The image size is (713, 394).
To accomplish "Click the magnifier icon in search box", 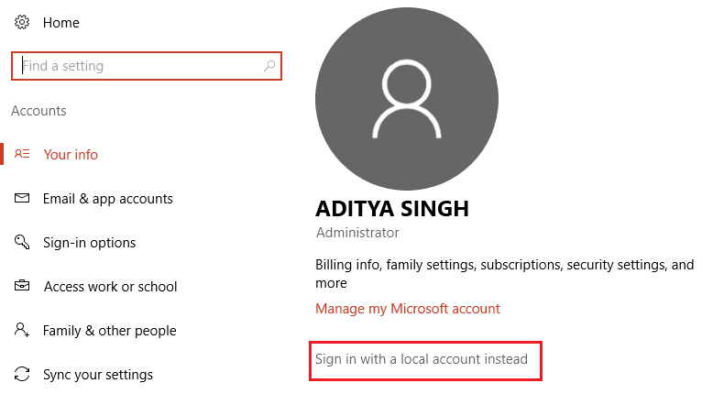I will click(x=269, y=66).
